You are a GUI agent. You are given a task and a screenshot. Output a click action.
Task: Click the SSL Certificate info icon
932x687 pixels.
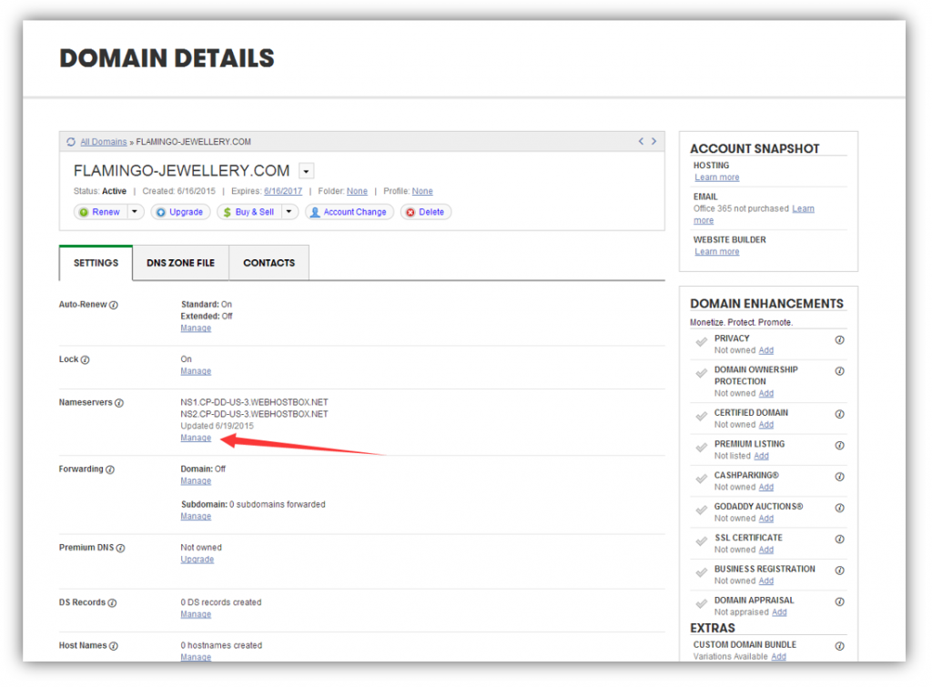(x=840, y=540)
